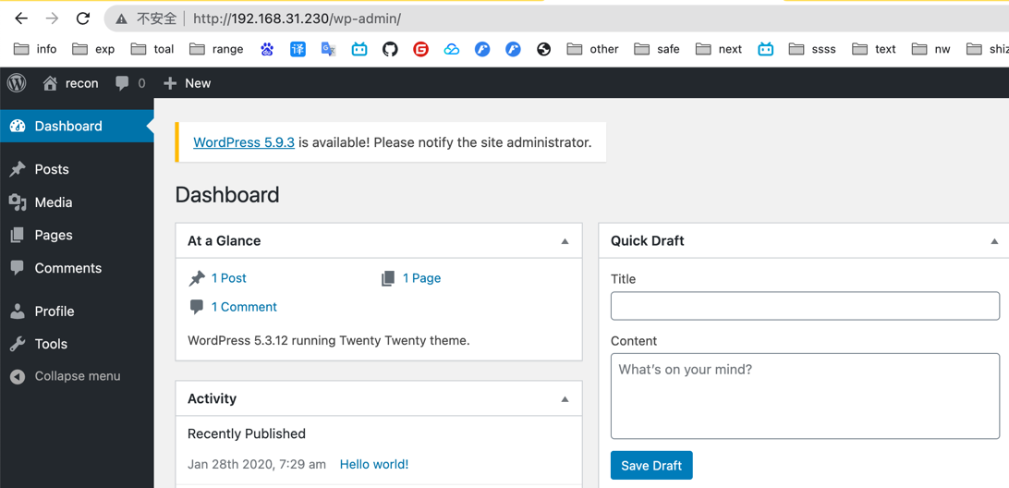Open the recon site home icon

coord(51,83)
